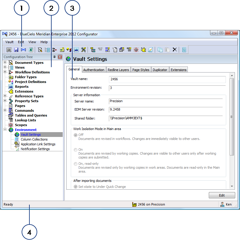Click the Scopes icon in Configuration Tree

click(x=11, y=125)
